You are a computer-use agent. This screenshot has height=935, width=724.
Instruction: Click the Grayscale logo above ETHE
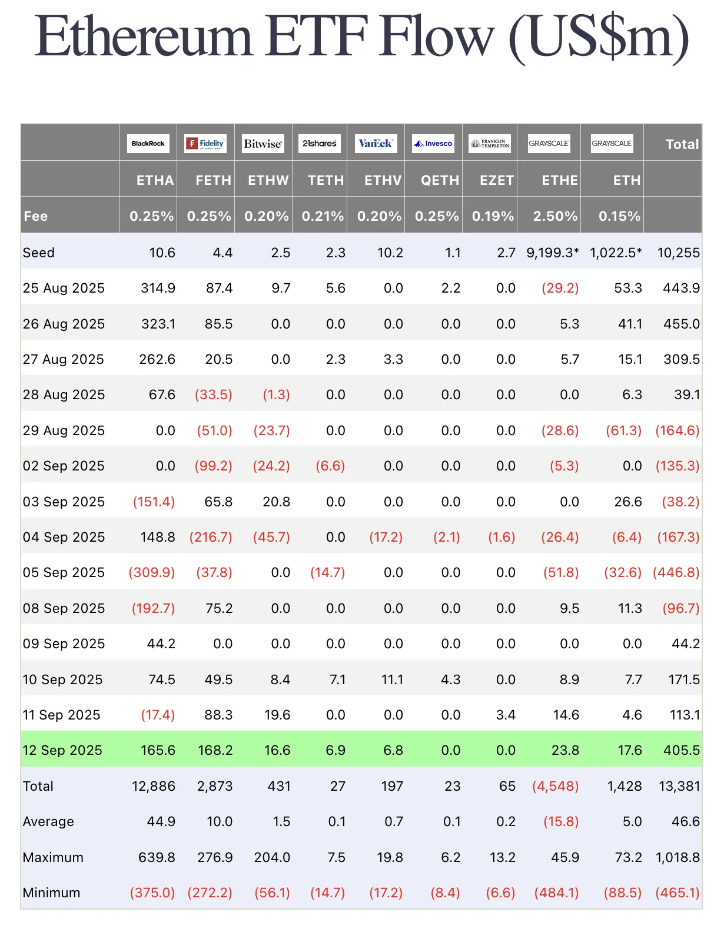549,144
